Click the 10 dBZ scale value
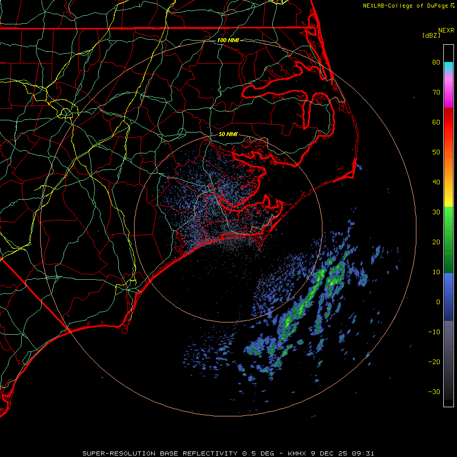Screen dimensions: 457x457 tap(436, 272)
